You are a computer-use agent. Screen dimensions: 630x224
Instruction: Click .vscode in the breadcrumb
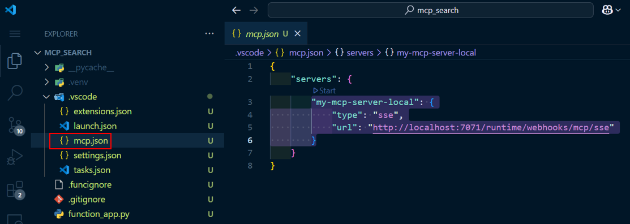[x=249, y=53]
